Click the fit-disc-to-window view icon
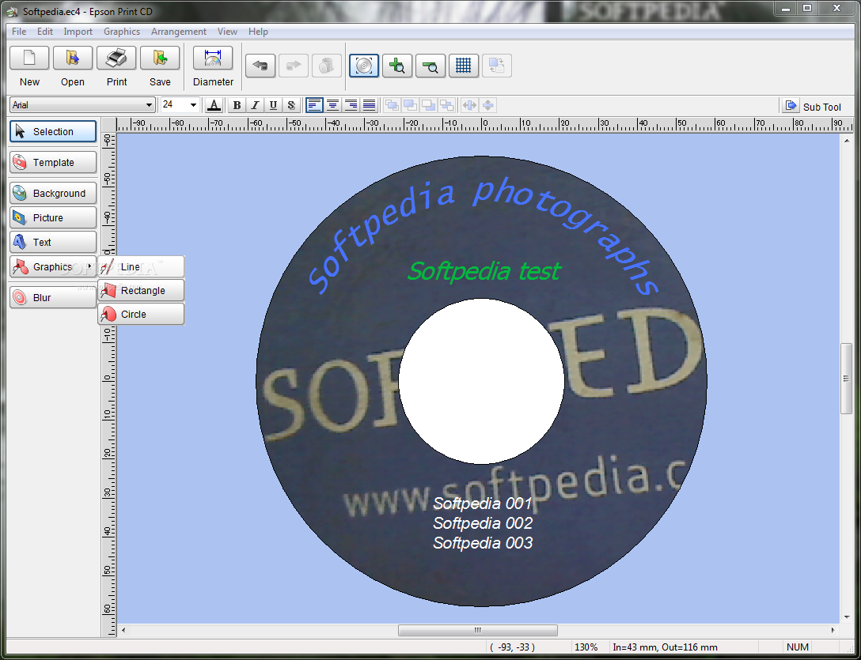 [x=364, y=66]
